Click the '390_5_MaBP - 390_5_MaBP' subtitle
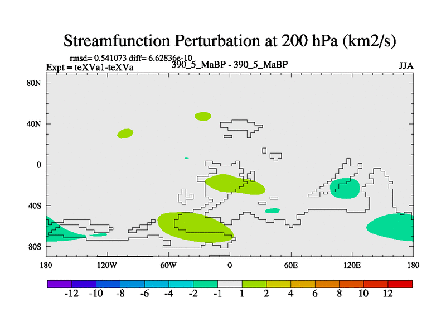Viewport: 446px width, 335px height. pyautogui.click(x=230, y=64)
